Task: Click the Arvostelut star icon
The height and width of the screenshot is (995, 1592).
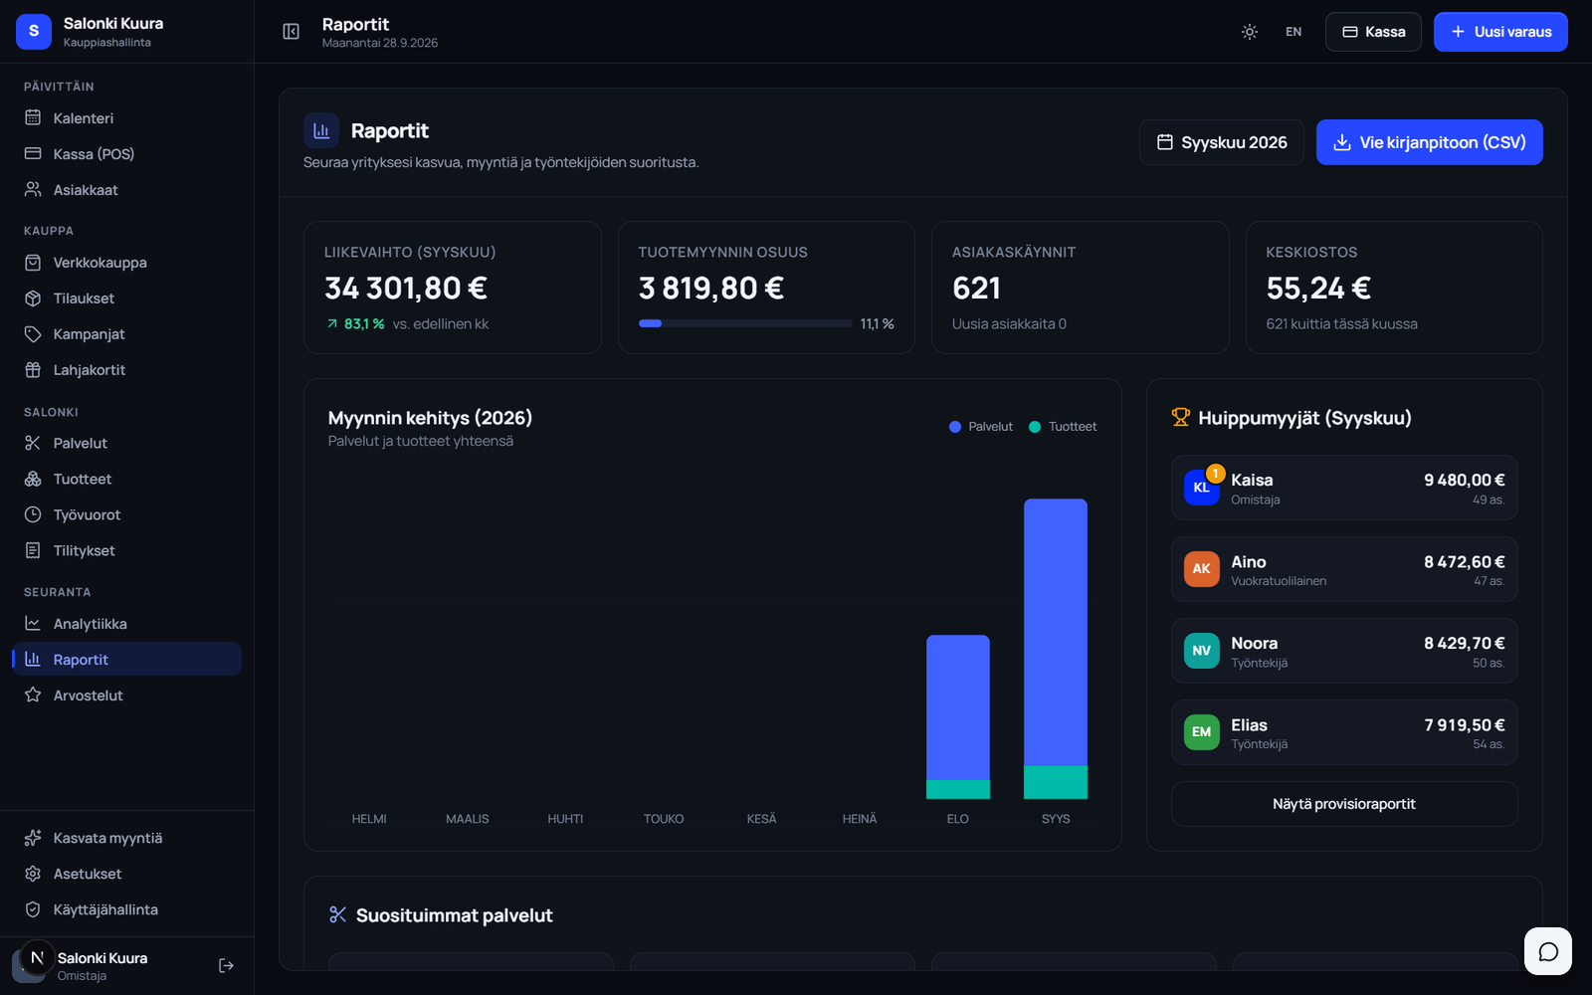Action: click(x=33, y=696)
